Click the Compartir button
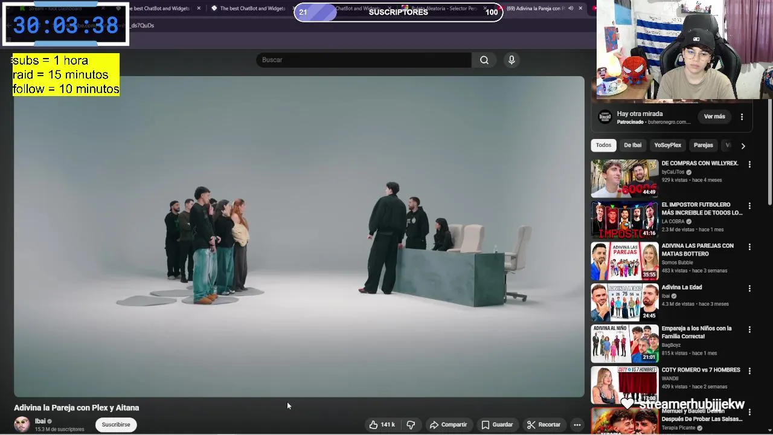The image size is (773, 435). 448,425
